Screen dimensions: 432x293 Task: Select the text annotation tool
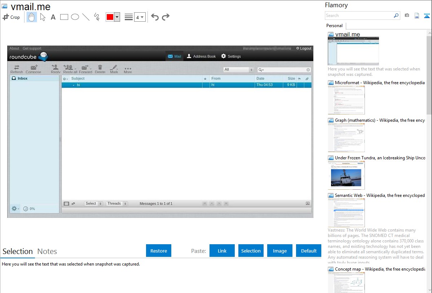point(53,17)
